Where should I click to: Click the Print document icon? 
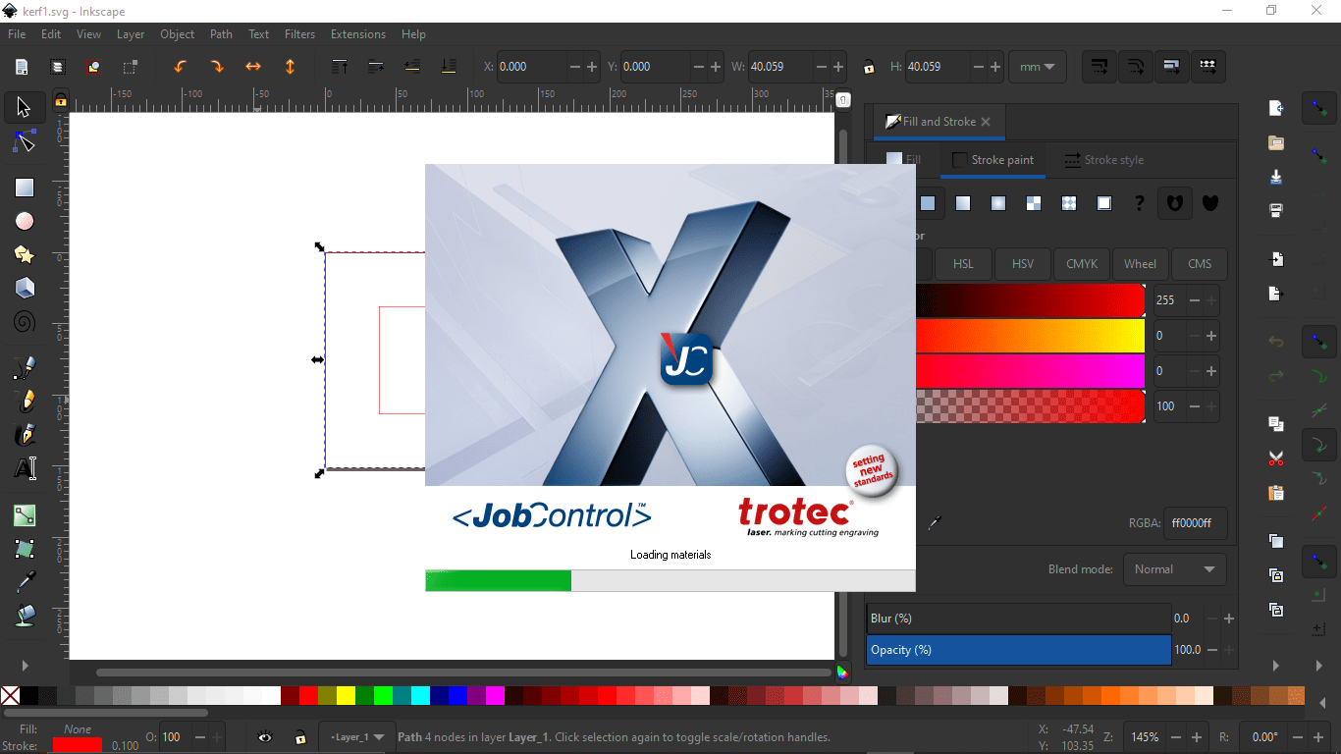click(1276, 211)
